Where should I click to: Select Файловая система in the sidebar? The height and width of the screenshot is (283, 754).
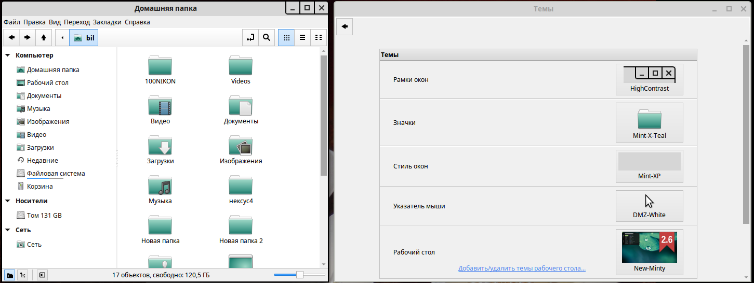[56, 174]
